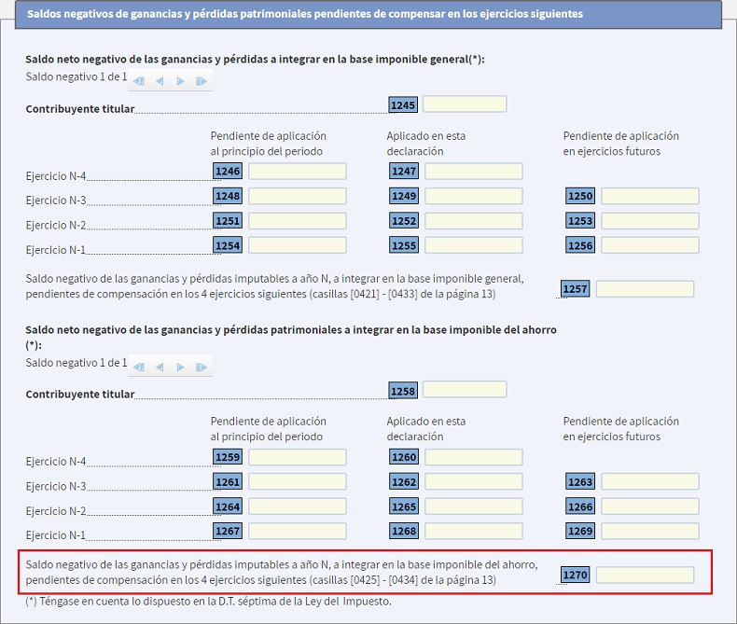Select the casilla 1264 input box

tap(298, 506)
